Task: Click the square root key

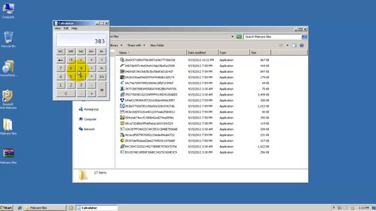Action: click(x=102, y=60)
